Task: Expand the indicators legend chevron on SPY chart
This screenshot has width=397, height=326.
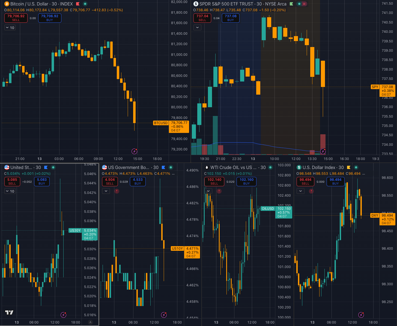Action: (197, 27)
